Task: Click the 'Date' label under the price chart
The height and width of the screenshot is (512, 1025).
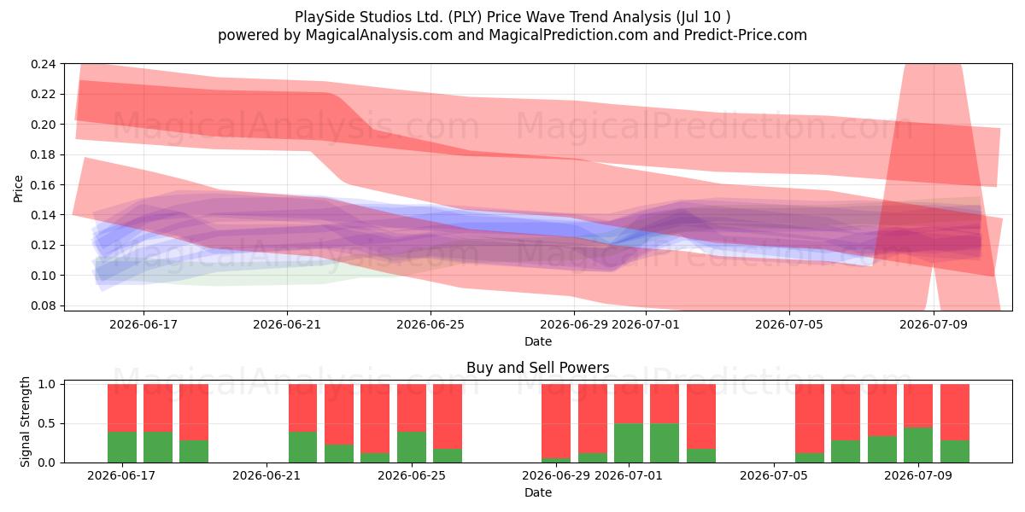Action: click(538, 341)
